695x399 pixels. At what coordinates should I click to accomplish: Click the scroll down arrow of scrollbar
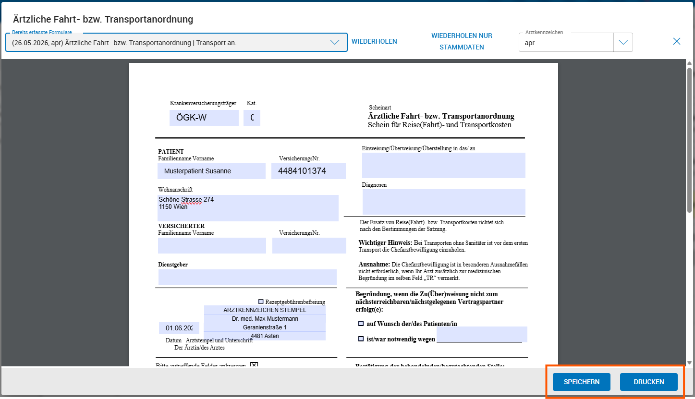pos(690,363)
